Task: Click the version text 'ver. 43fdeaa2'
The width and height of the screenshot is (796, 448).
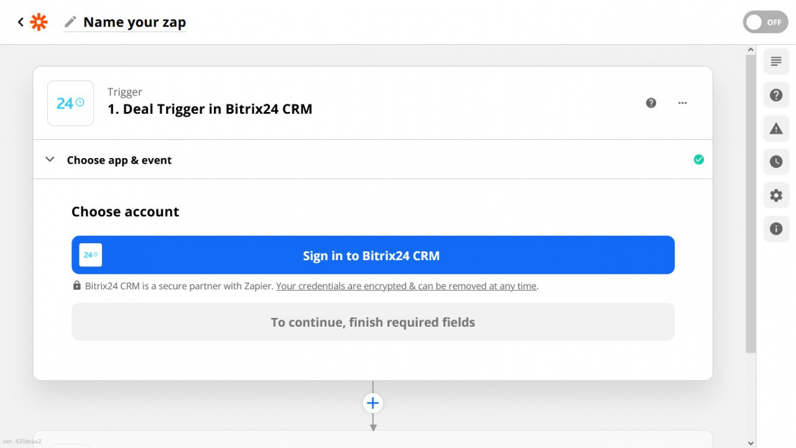Action: [22, 441]
